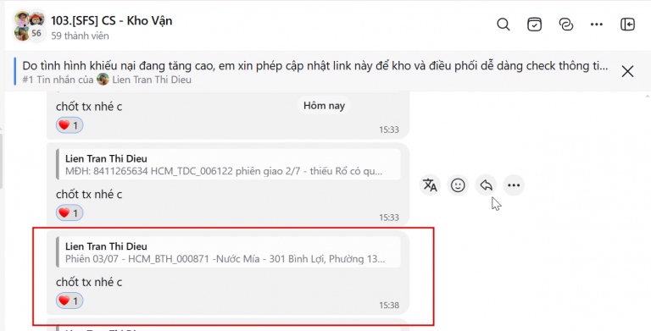
Task: Toggle heart reaction on 15:33 top message
Action: pos(70,124)
